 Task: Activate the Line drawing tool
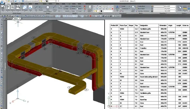pos(36,8)
